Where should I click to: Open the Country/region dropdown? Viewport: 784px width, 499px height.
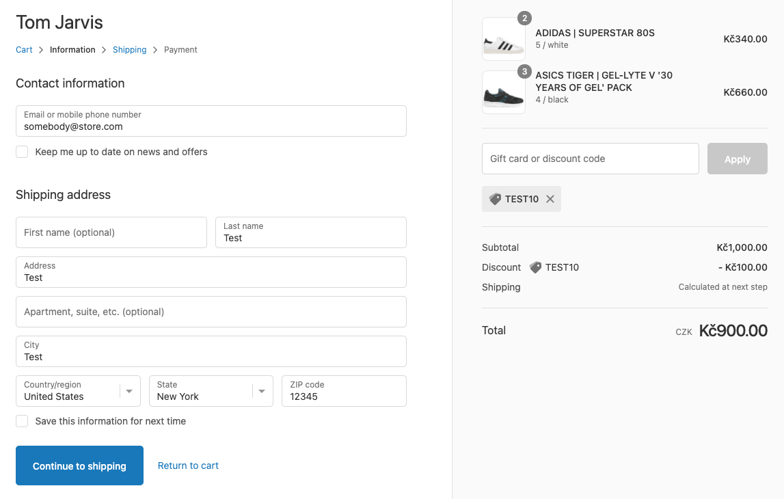[x=78, y=391]
